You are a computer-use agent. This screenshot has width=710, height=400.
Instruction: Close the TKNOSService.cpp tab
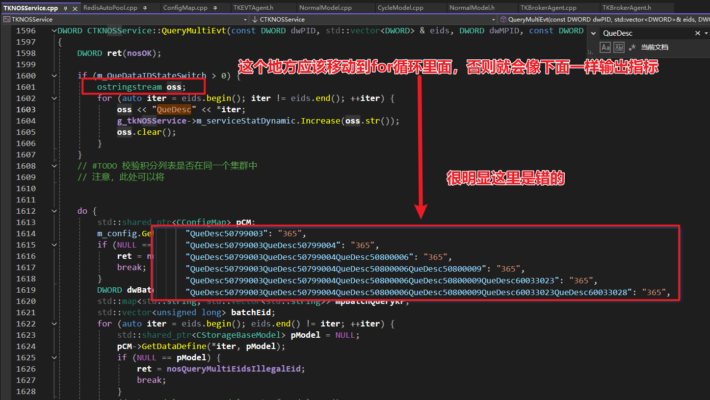(75, 8)
